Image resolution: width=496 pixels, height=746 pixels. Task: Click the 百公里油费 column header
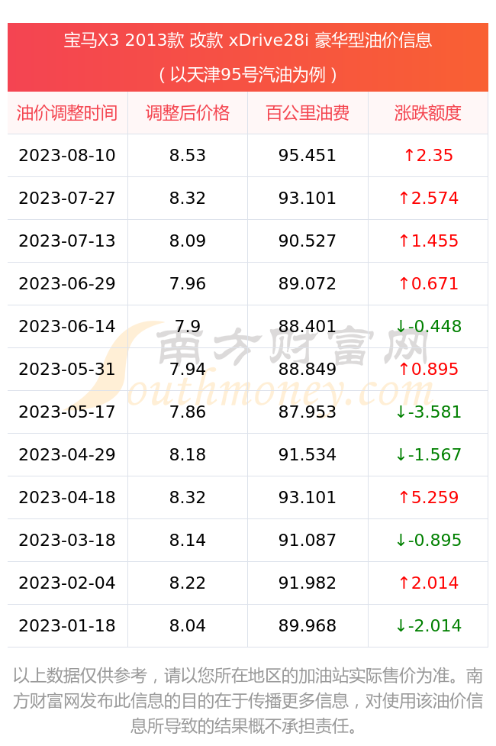point(308,113)
